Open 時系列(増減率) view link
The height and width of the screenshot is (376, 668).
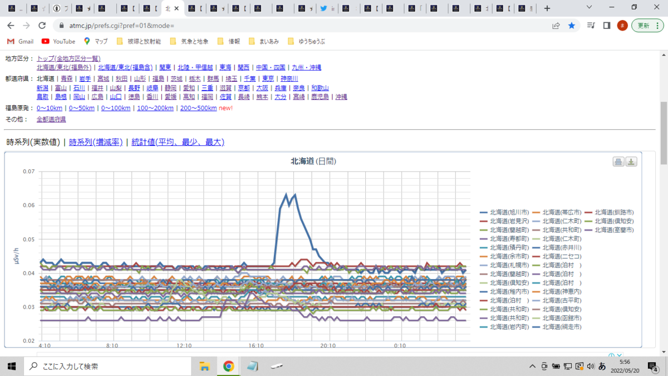coord(96,142)
